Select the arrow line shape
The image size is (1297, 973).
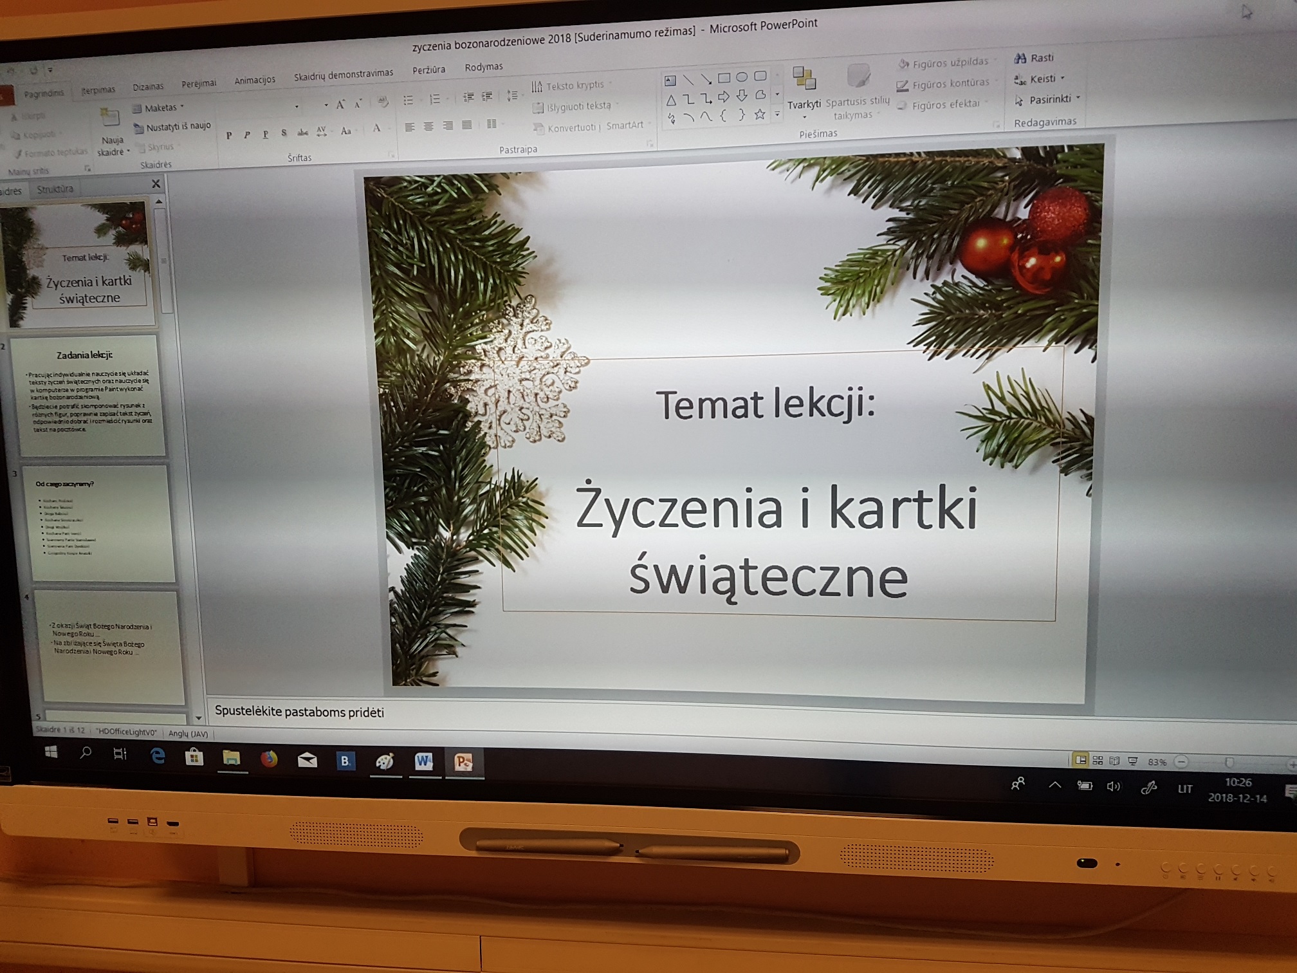[x=706, y=79]
